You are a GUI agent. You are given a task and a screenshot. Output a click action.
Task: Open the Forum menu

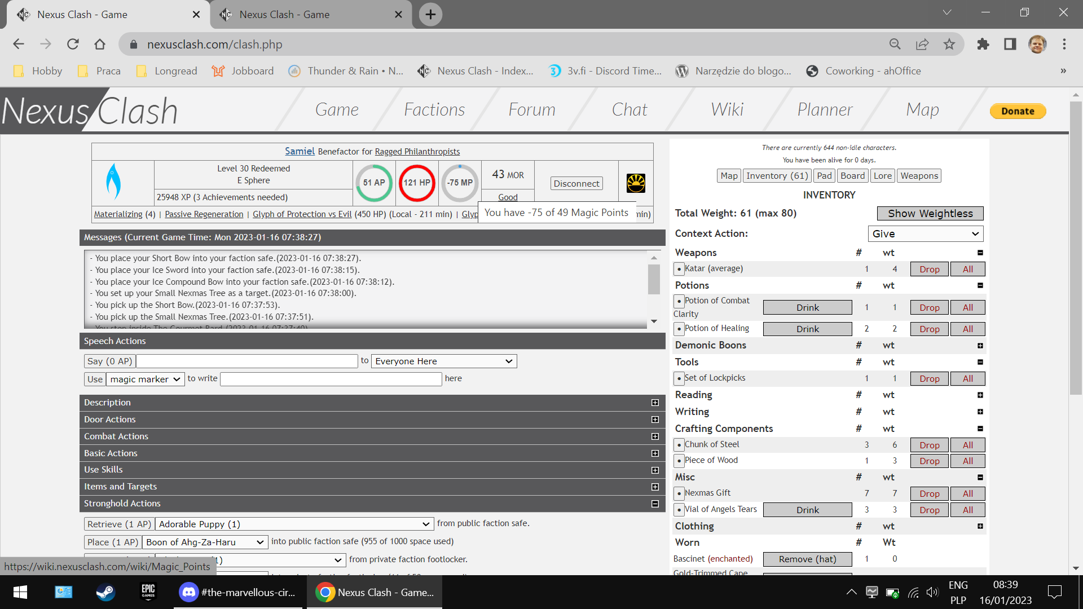532,109
